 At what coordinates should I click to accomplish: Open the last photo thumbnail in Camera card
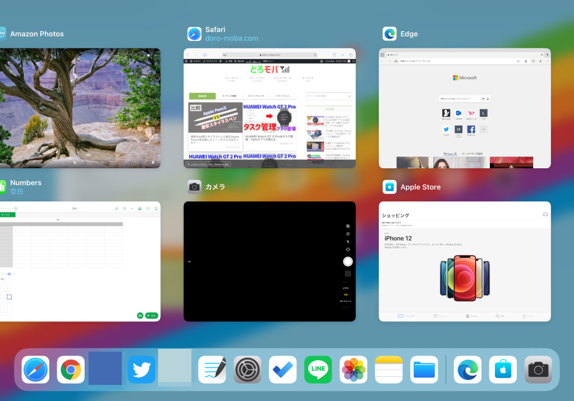pyautogui.click(x=348, y=274)
